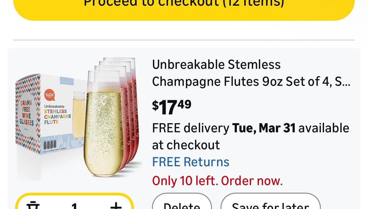Click the trash icon in quantity stepper
This screenshot has height=209, width=368.
33,205
